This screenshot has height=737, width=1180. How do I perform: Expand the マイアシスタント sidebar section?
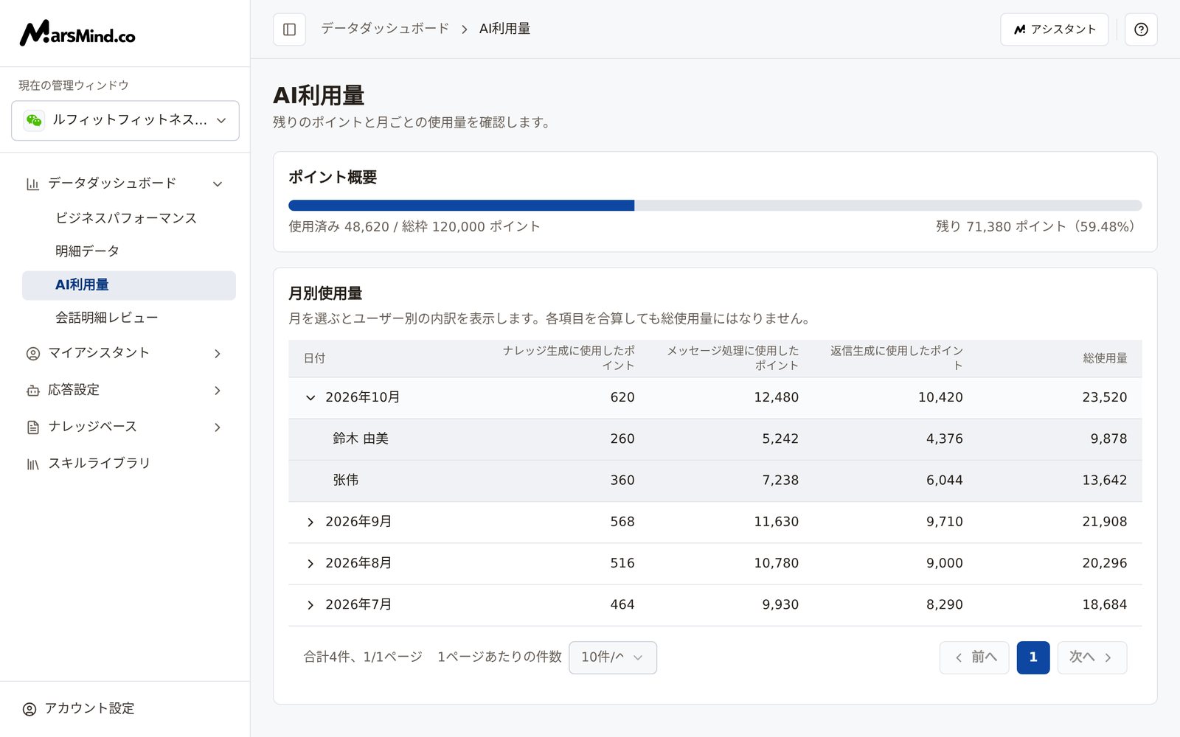pyautogui.click(x=218, y=354)
